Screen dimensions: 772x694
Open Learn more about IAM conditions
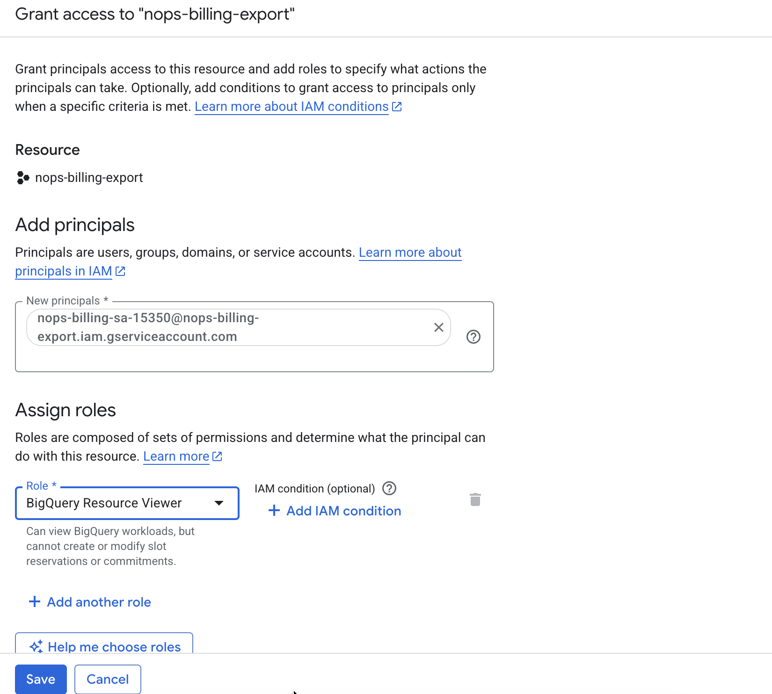[x=291, y=106]
